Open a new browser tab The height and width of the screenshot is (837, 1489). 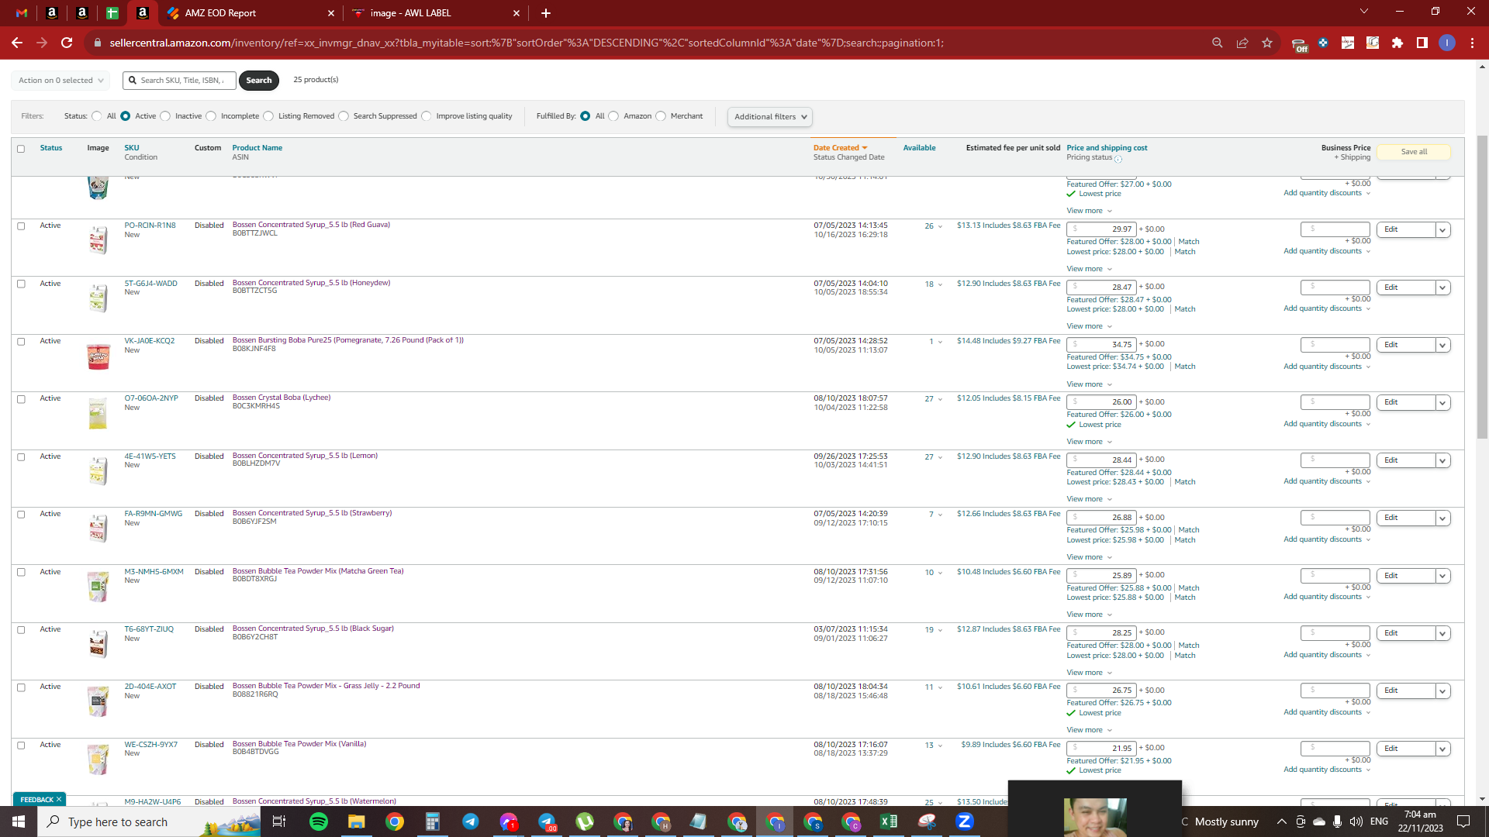546,13
